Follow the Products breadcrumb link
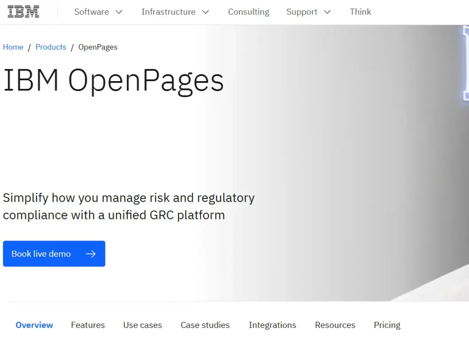 tap(51, 47)
